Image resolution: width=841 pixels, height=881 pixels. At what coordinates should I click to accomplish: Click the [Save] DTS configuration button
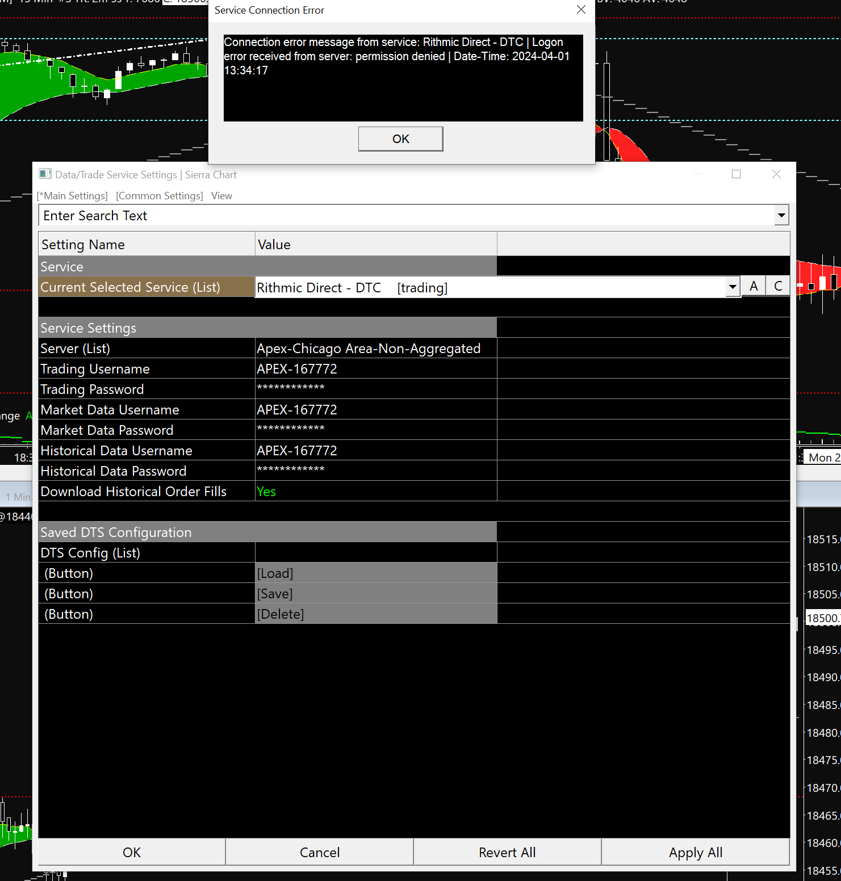click(x=376, y=594)
